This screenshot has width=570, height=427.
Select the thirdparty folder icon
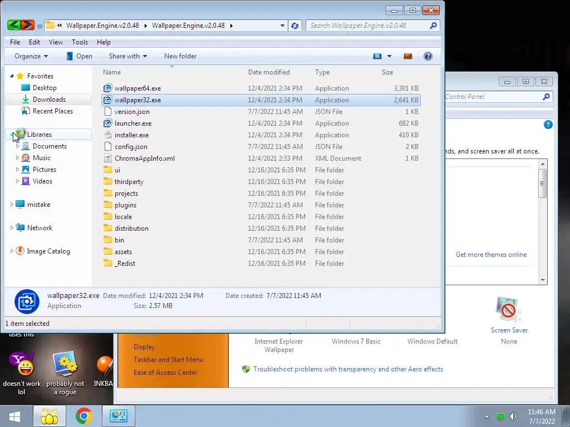[107, 182]
